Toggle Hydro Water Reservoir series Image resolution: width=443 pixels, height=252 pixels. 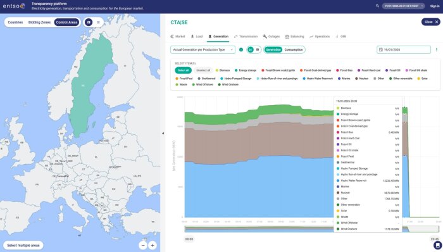[318, 79]
